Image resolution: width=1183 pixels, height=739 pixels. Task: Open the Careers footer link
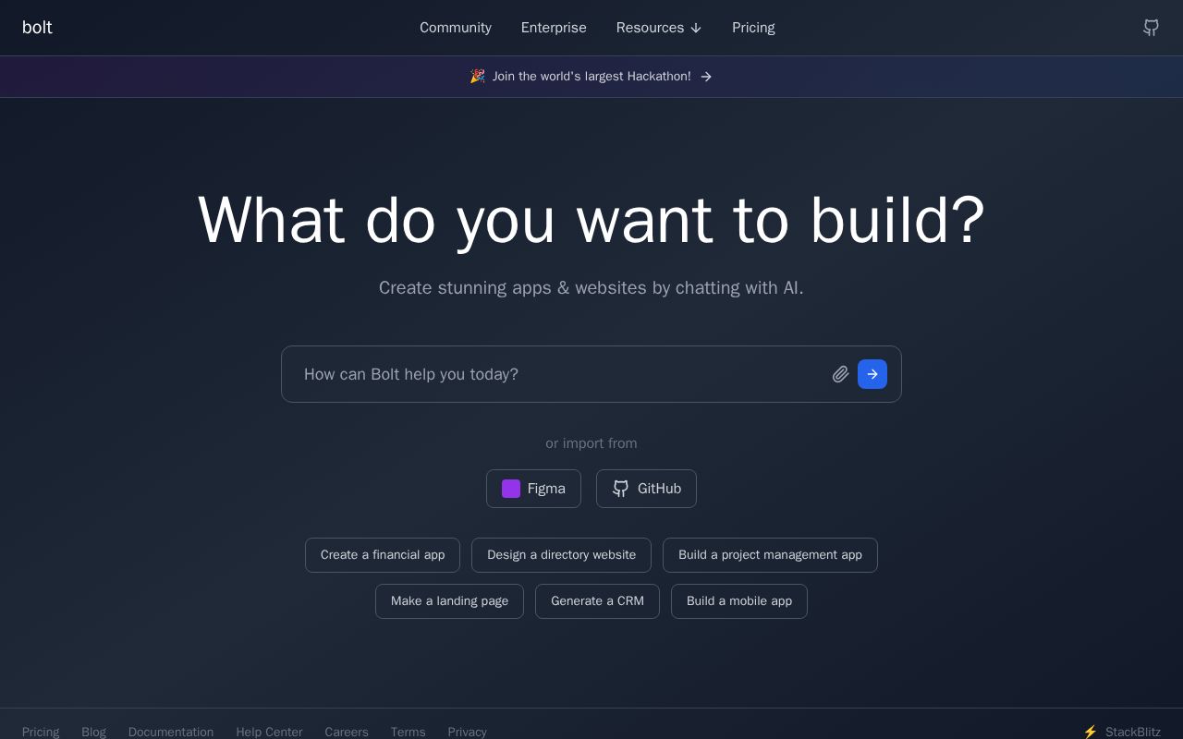pos(347,732)
